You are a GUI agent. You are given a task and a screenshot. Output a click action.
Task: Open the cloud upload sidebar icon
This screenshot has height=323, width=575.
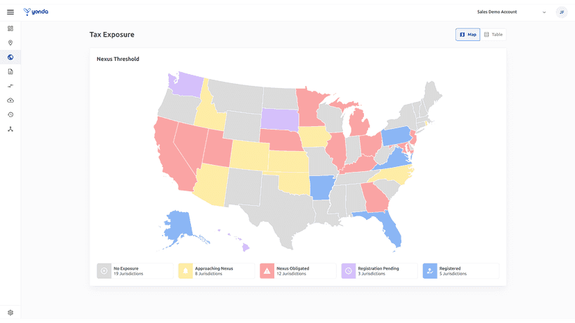tap(10, 101)
